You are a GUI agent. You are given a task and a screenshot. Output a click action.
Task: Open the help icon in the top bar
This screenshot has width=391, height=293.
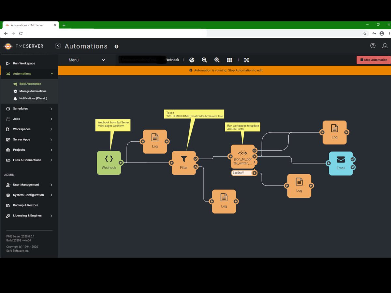(373, 46)
